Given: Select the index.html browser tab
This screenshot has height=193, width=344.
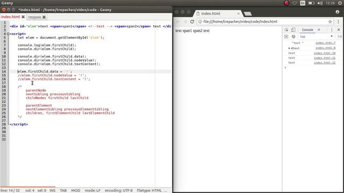Looking at the screenshot, I should (211, 13).
